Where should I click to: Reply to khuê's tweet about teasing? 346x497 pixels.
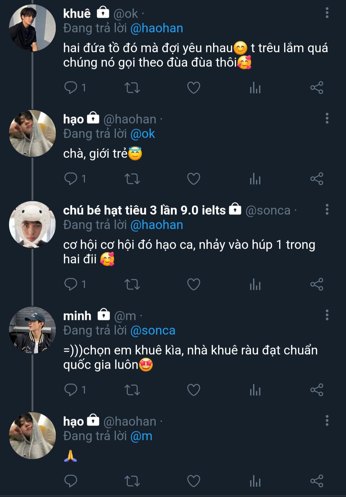coord(71,88)
